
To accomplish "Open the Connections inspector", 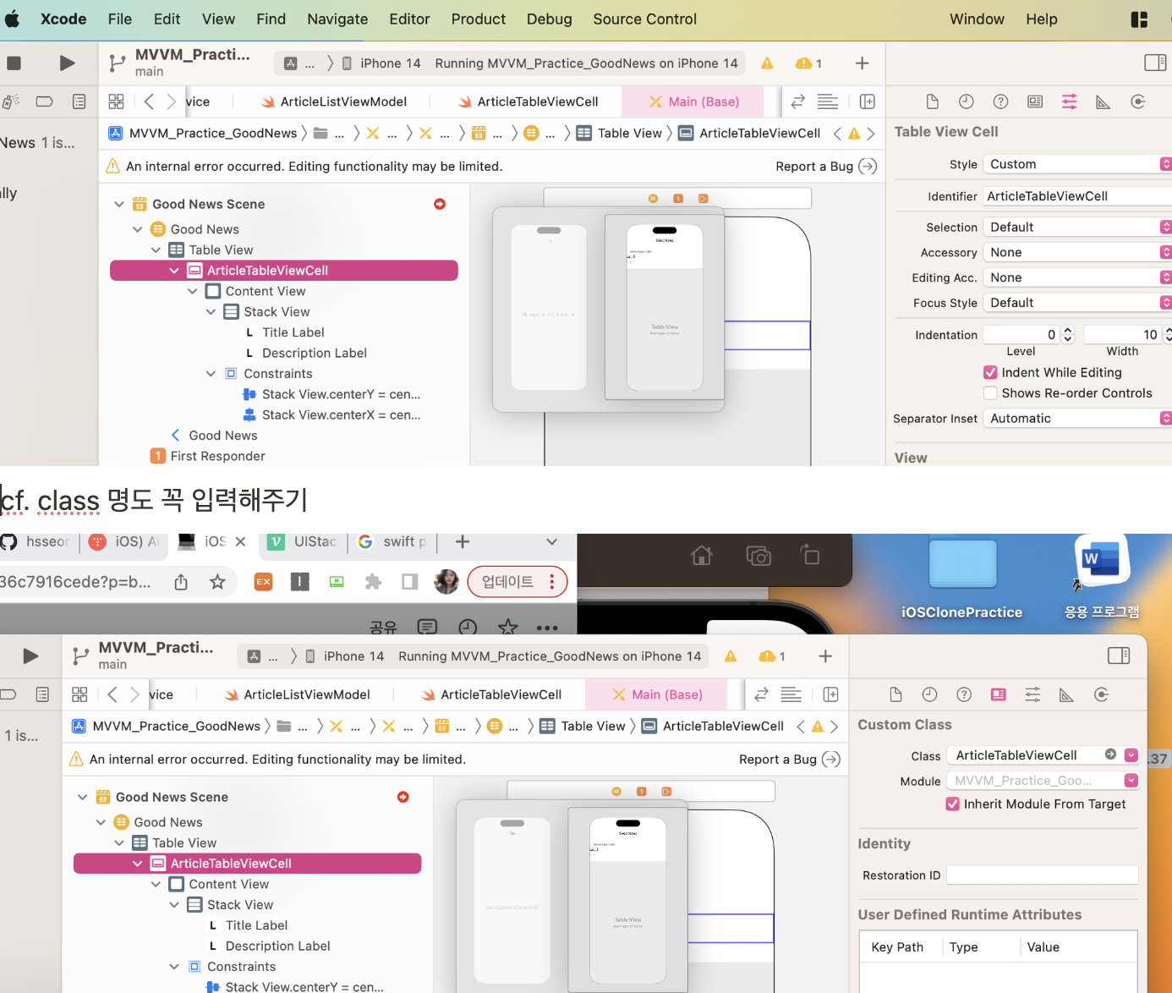I will pyautogui.click(x=1137, y=101).
